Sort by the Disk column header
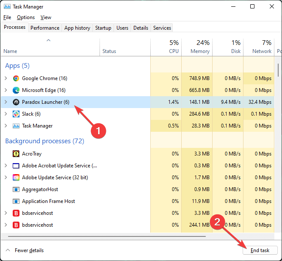 tap(228, 47)
